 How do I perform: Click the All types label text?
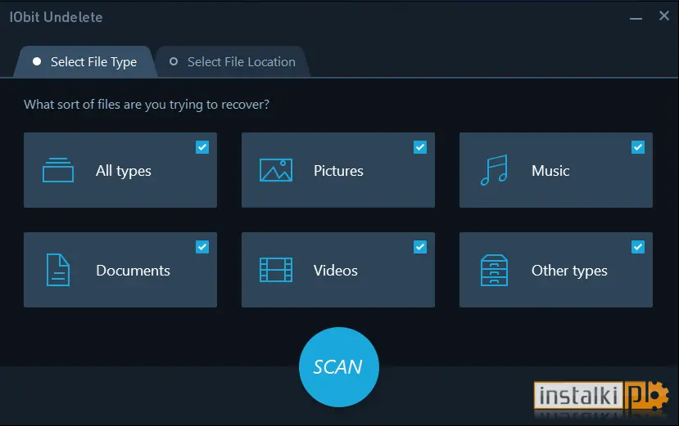[124, 171]
